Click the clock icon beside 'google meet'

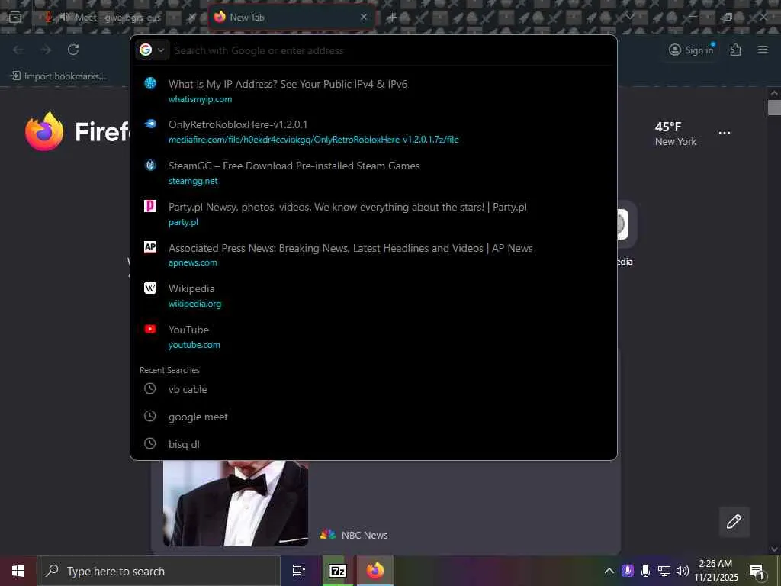(150, 416)
